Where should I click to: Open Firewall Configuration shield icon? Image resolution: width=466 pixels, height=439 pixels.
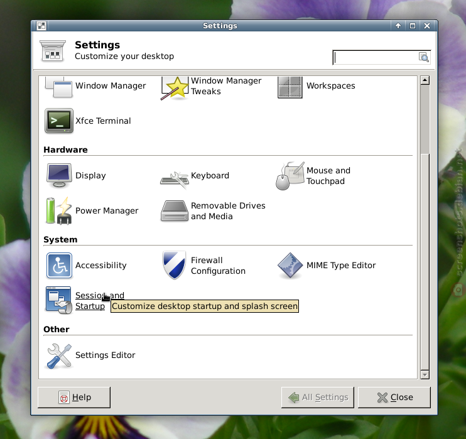click(175, 265)
